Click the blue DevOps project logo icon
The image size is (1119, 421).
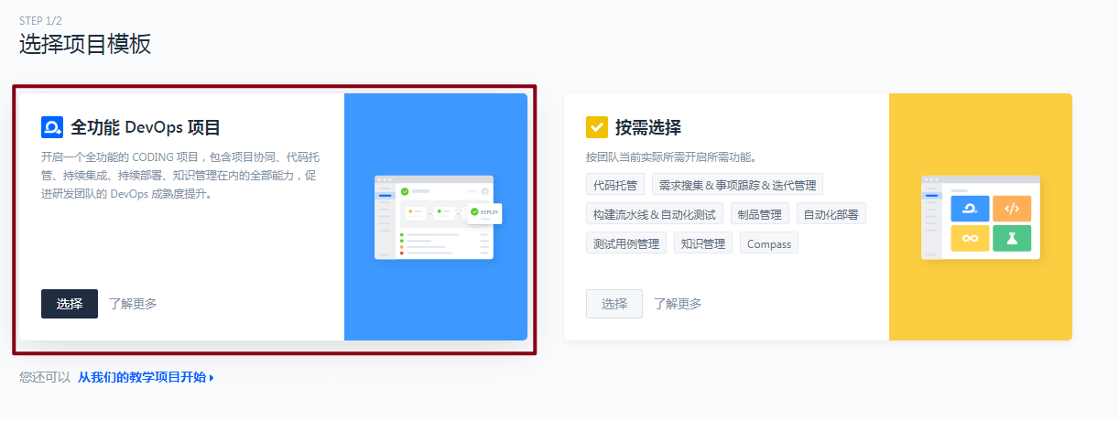point(52,127)
